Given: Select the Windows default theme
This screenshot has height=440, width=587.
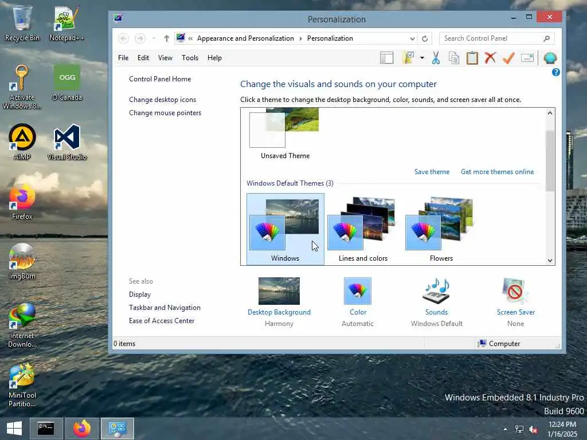Looking at the screenshot, I should (x=285, y=229).
